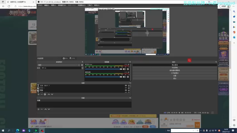Image resolution: width=237 pixels, height=133 pixels.
Task: Adjust transition duration stepper arrows
Action: [82, 68]
